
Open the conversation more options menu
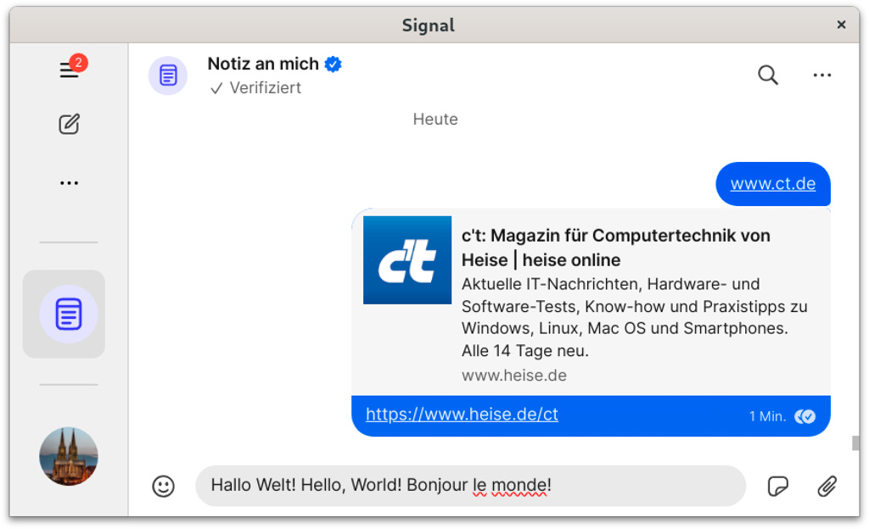[821, 75]
